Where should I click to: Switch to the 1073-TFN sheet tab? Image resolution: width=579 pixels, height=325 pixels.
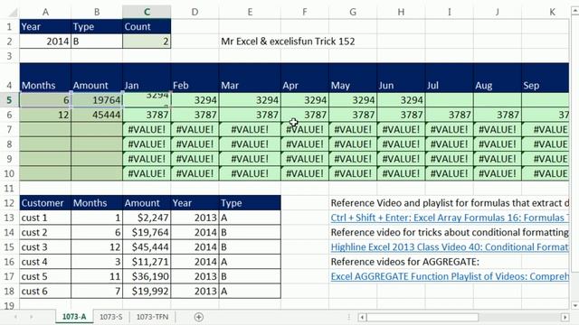pyautogui.click(x=153, y=317)
